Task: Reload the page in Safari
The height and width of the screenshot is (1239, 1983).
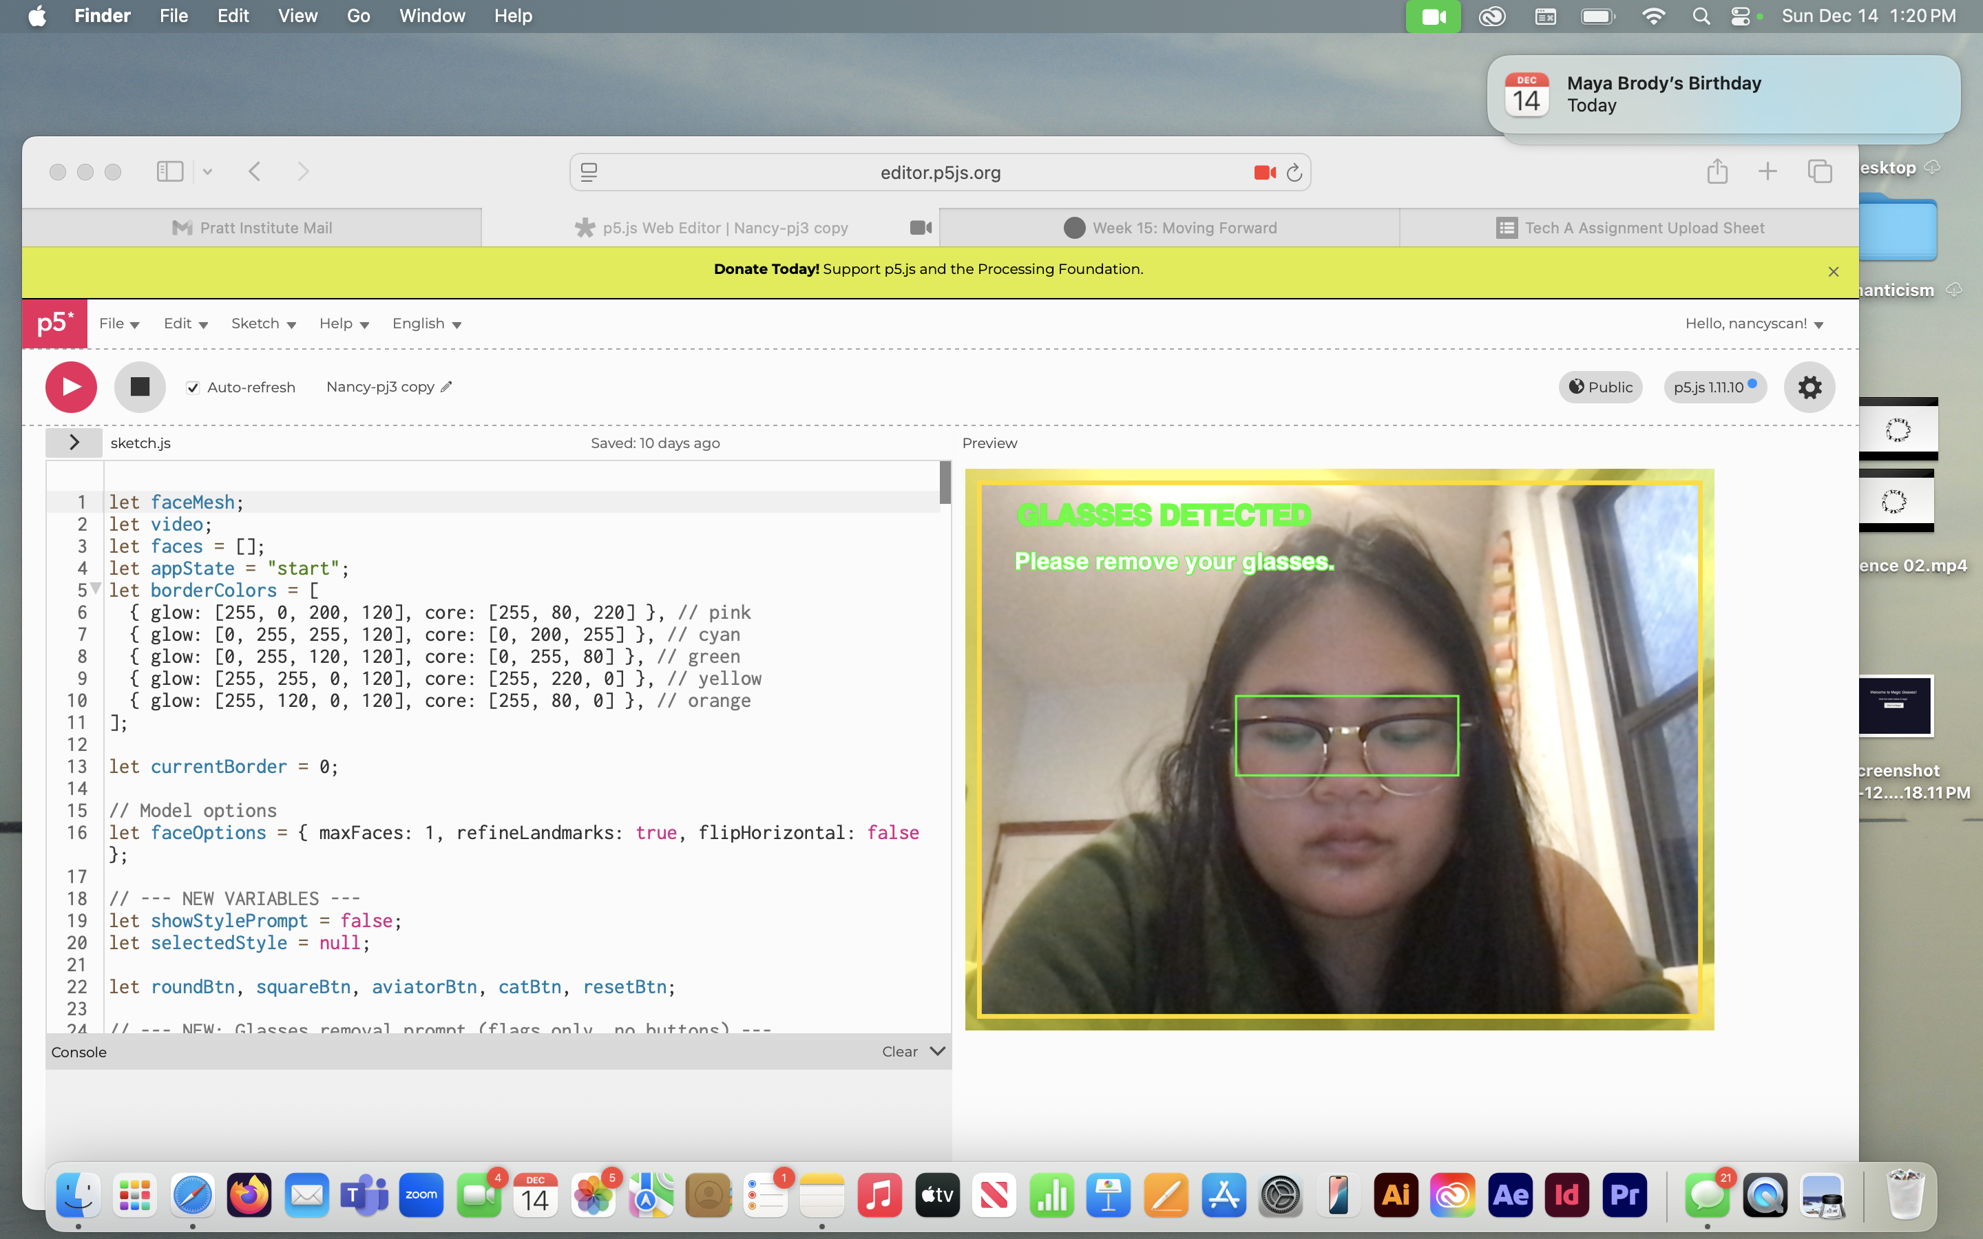Action: click(x=1294, y=173)
